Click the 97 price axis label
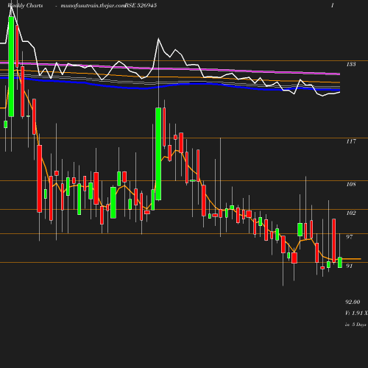The width and height of the screenshot is (368, 368). click(349, 237)
